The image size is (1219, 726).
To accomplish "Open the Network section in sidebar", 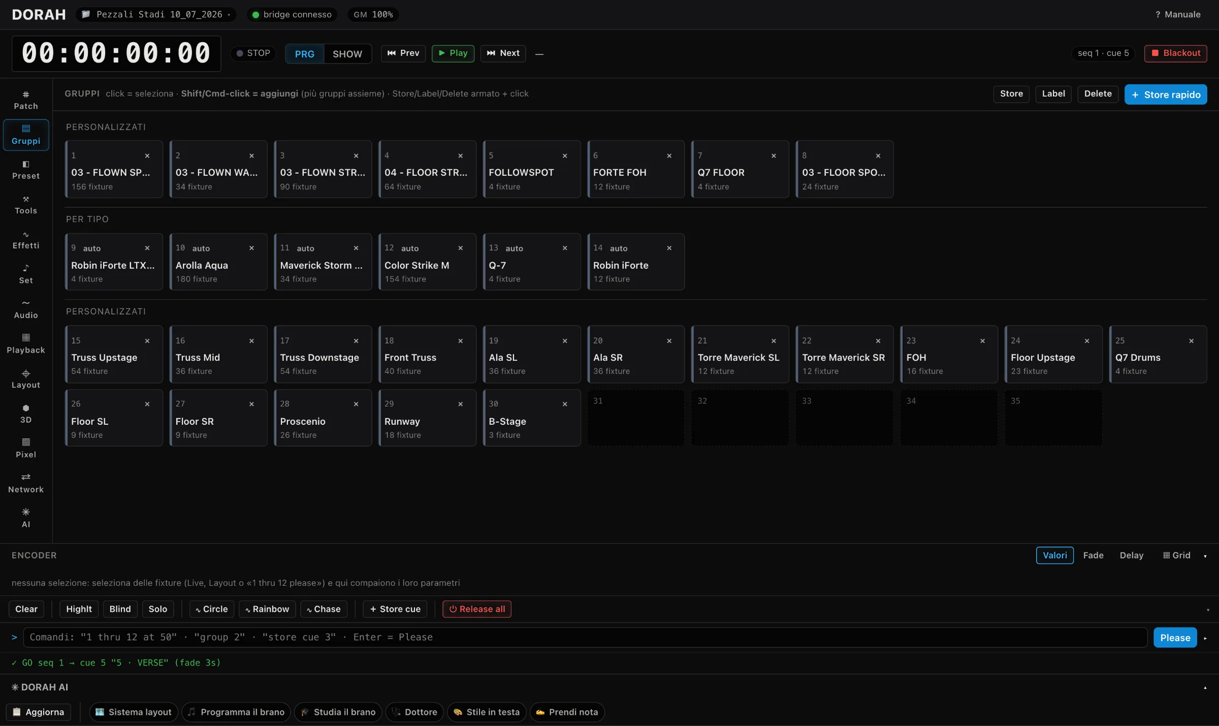I will pyautogui.click(x=26, y=484).
